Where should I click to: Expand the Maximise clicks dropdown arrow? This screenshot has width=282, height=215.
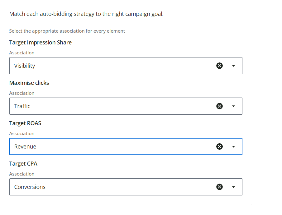233,106
